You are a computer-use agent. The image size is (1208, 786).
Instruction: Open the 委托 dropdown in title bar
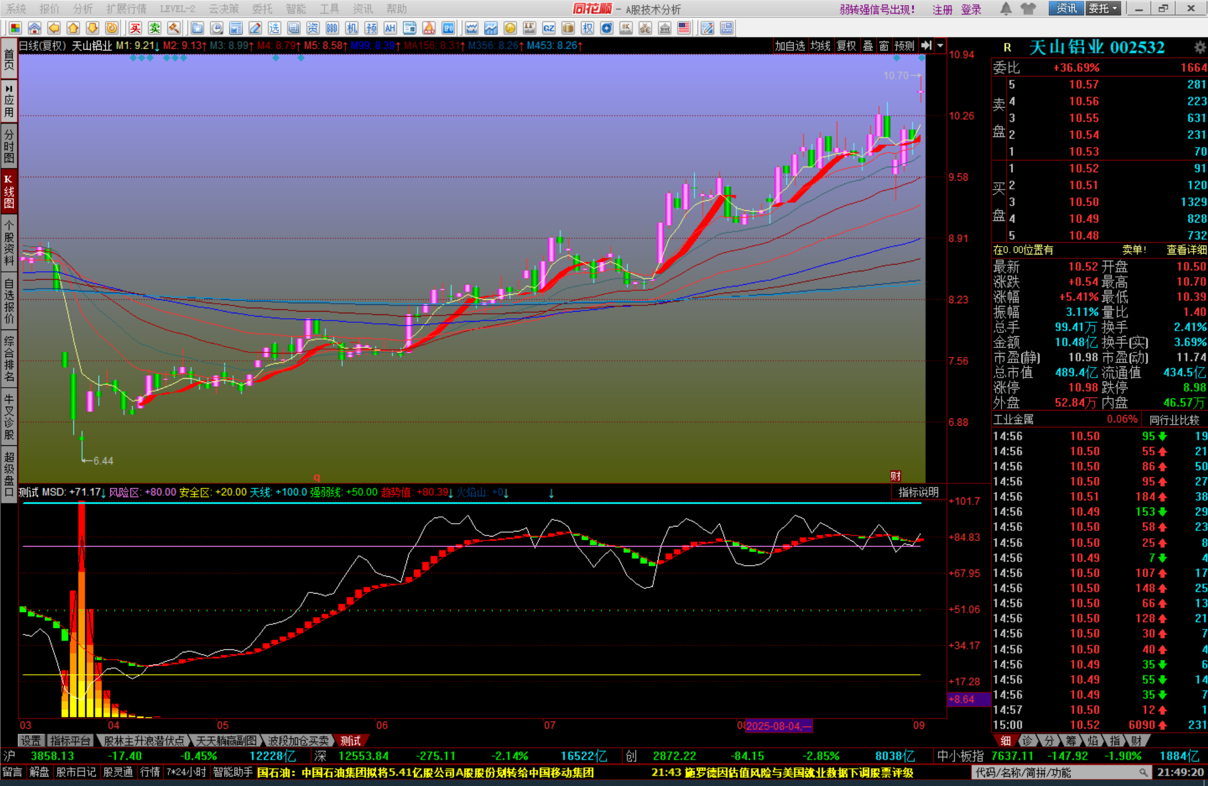(1103, 8)
